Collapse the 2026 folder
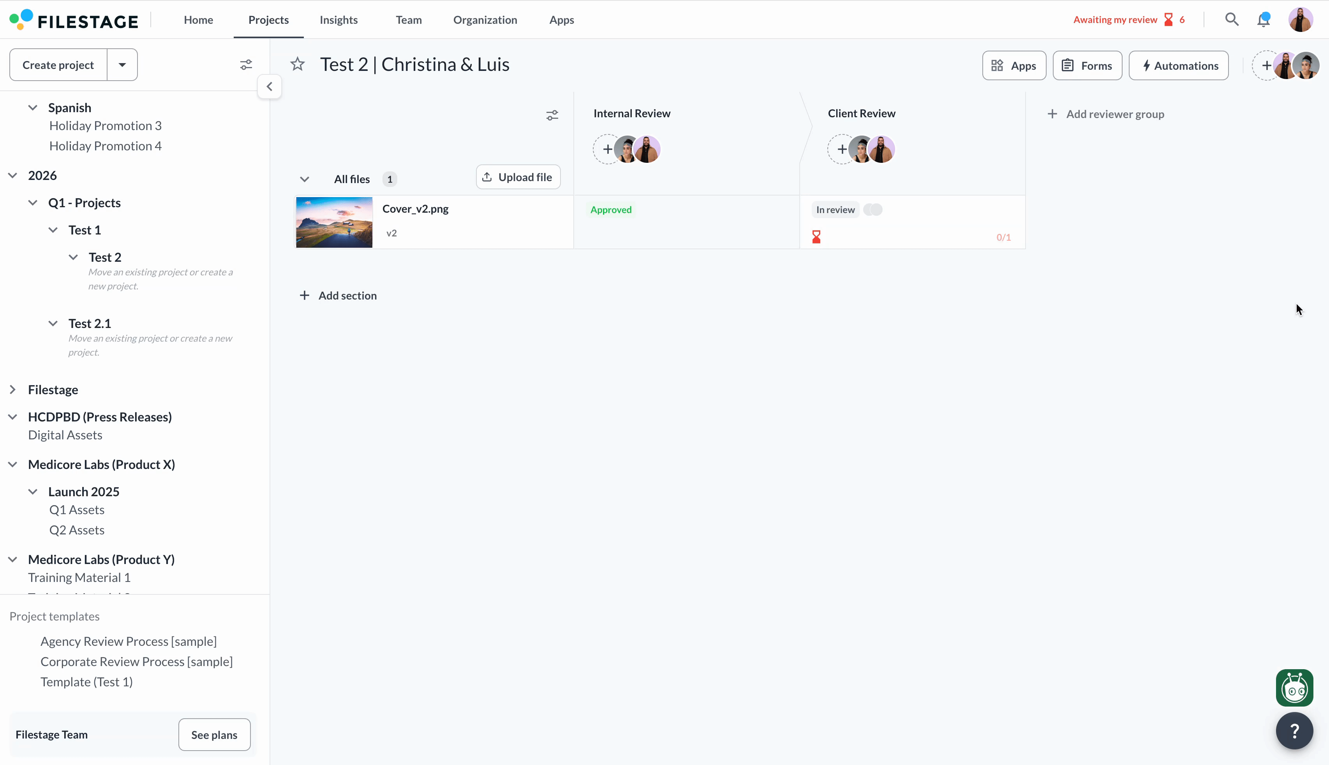Screen dimensions: 1329x765 (x=12, y=176)
